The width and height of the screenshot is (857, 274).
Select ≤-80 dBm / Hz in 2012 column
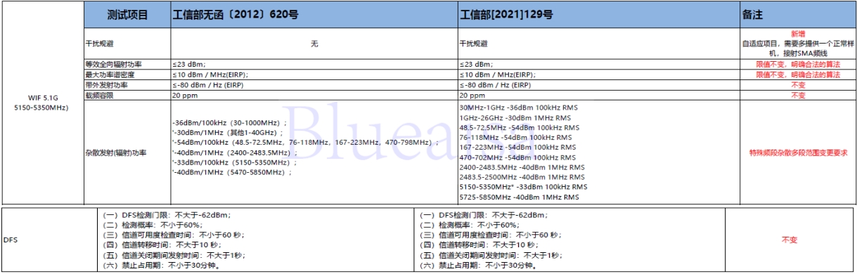[x=314, y=84]
